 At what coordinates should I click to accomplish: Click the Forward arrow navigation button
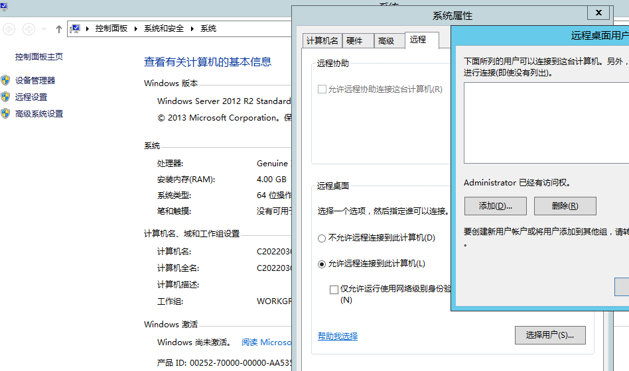click(x=29, y=29)
